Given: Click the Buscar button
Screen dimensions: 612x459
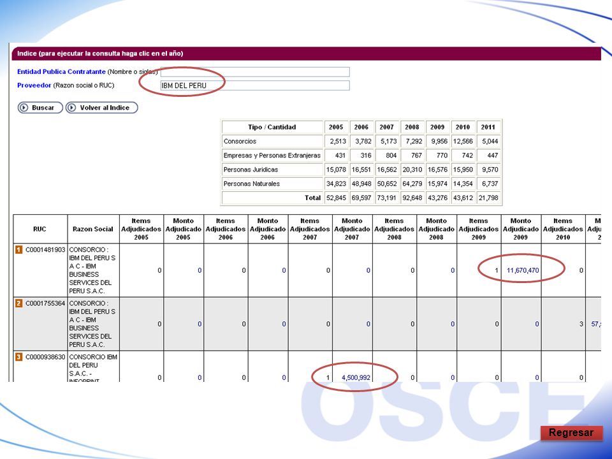Looking at the screenshot, I should click(x=40, y=108).
